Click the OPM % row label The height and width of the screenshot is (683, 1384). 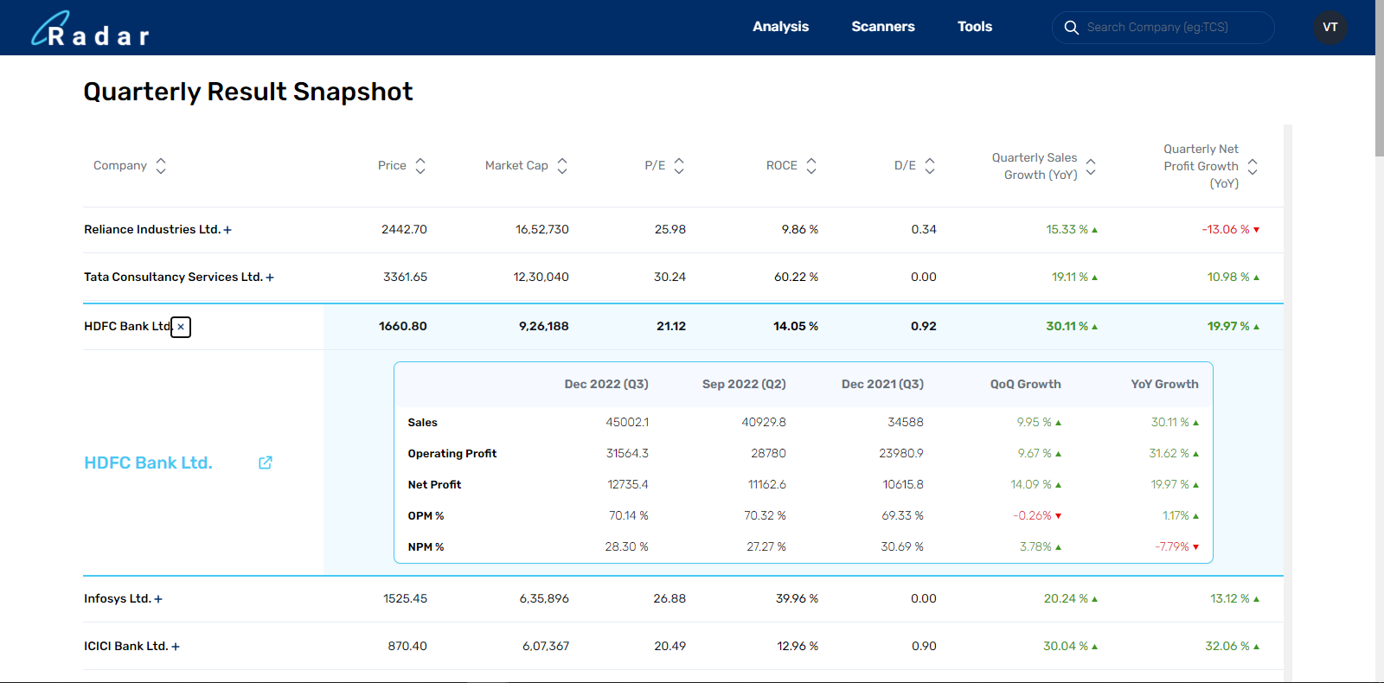pos(426,515)
